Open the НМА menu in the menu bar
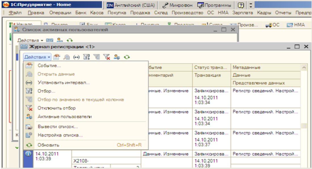The height and width of the screenshot is (169, 312). point(223,13)
